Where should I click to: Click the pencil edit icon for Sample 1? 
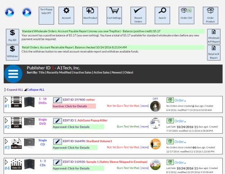click(58, 162)
